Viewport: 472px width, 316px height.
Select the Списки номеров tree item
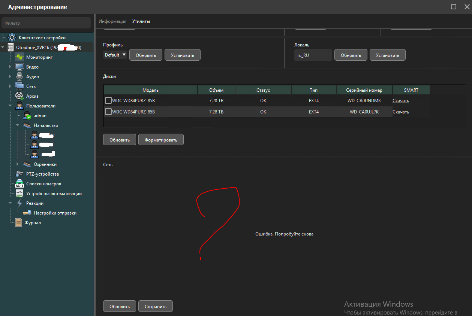43,184
